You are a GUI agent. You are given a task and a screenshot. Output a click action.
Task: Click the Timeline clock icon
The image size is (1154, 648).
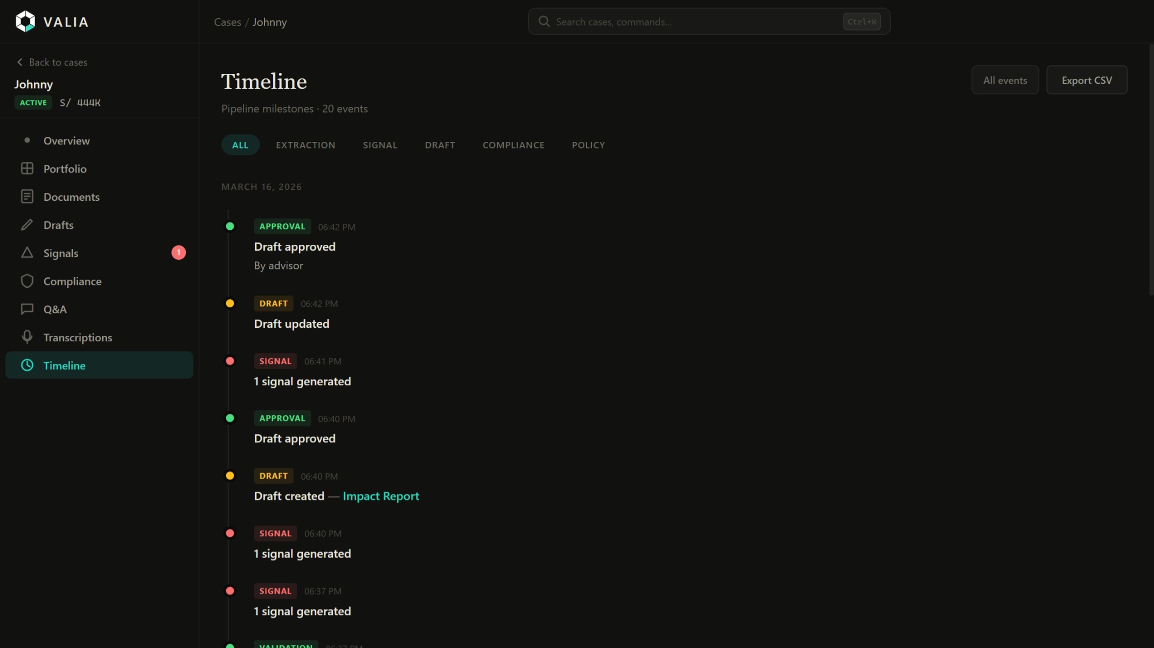tap(27, 365)
